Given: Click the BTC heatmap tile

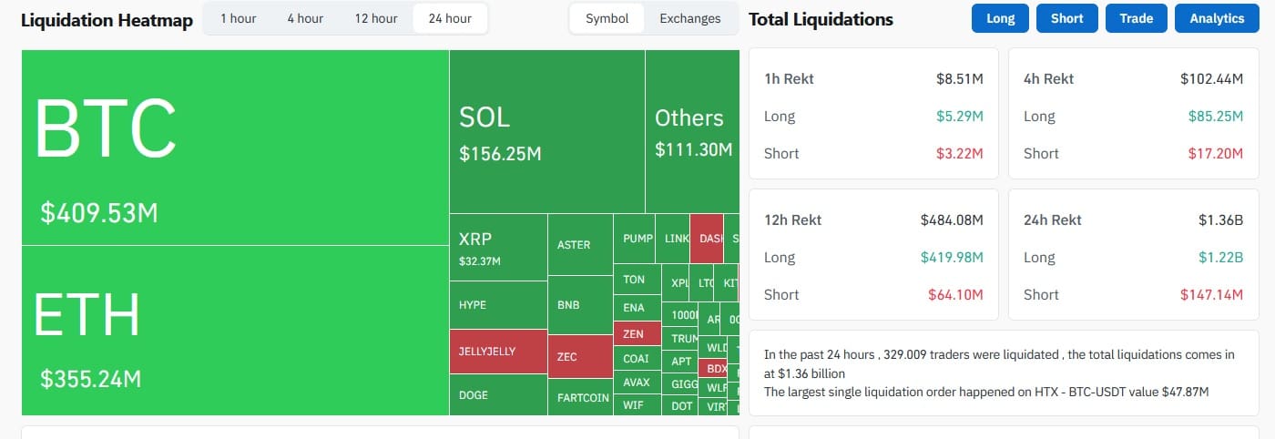Looking at the screenshot, I should click(235, 148).
